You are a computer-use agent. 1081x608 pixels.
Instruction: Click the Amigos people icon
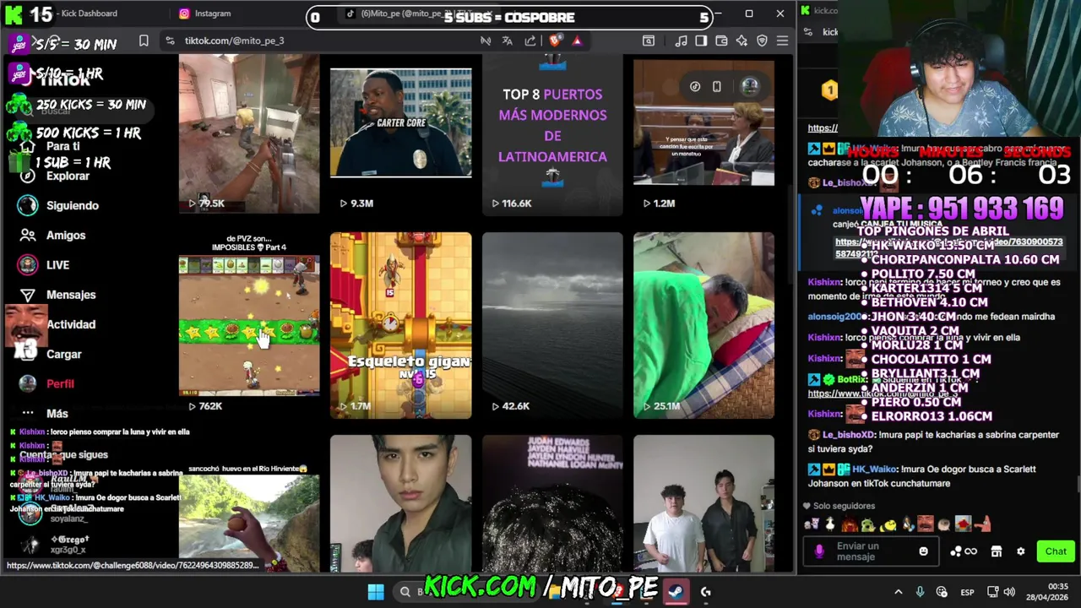click(x=28, y=235)
